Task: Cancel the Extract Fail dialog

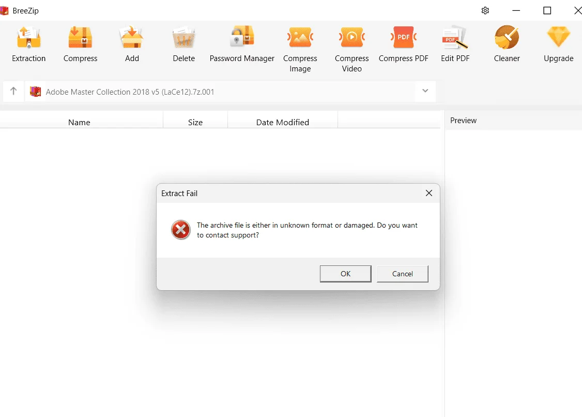Action: [402, 274]
